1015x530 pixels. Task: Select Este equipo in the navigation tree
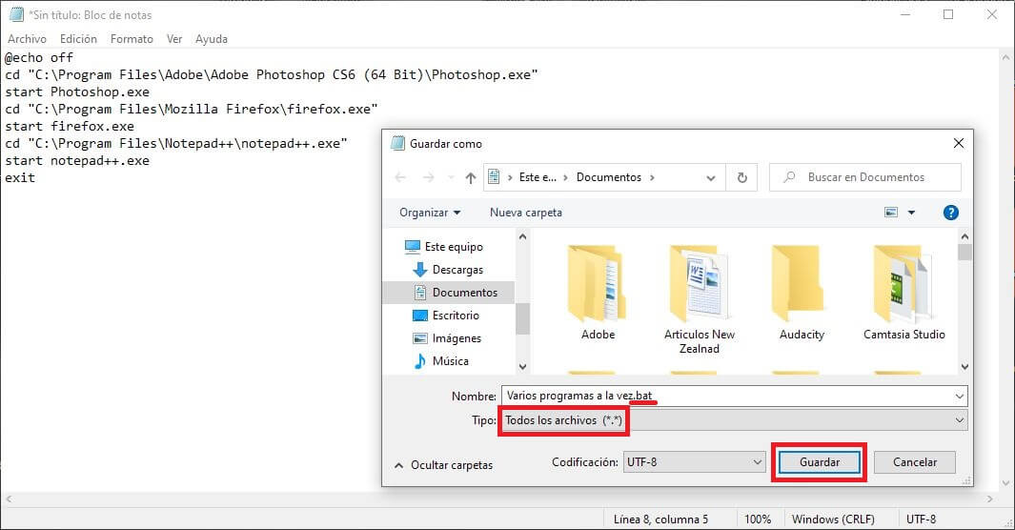[444, 247]
